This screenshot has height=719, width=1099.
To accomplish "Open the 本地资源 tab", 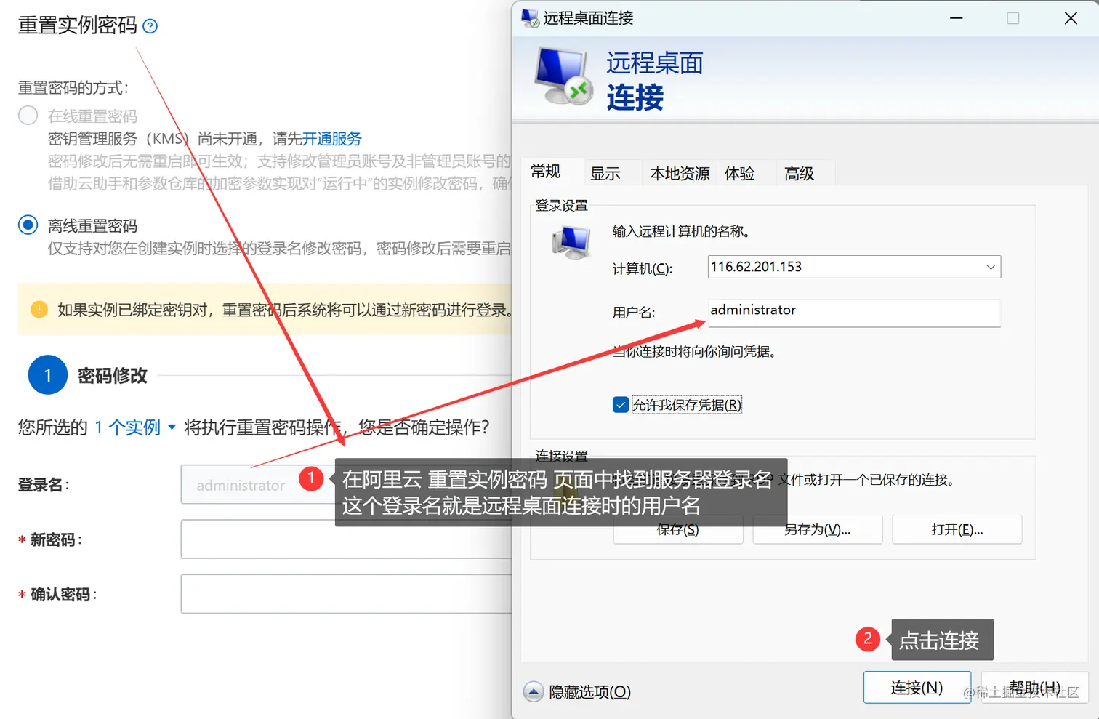I will tap(679, 173).
